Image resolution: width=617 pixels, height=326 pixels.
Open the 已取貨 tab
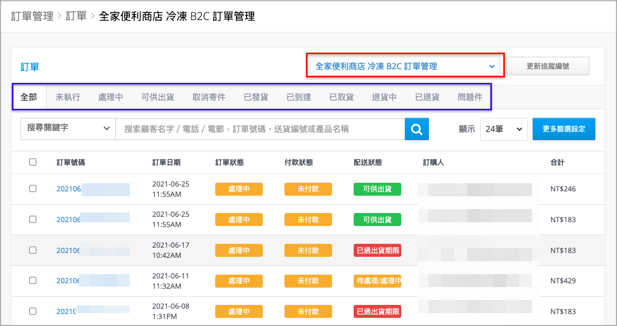342,97
